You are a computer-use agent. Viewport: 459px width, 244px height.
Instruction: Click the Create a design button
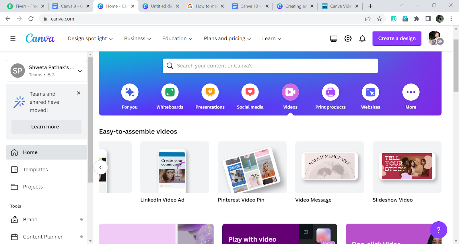pyautogui.click(x=397, y=38)
